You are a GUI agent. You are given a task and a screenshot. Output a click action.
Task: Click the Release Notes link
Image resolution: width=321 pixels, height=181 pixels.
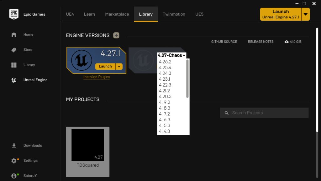(x=260, y=42)
